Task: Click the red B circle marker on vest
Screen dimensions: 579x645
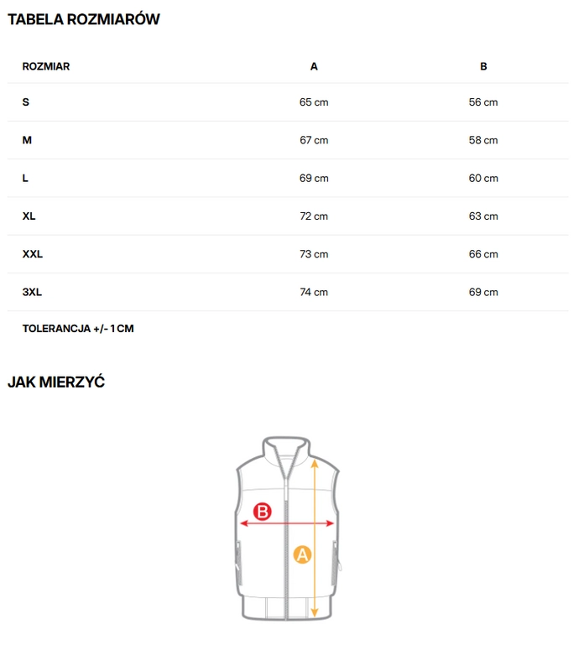Action: (263, 511)
